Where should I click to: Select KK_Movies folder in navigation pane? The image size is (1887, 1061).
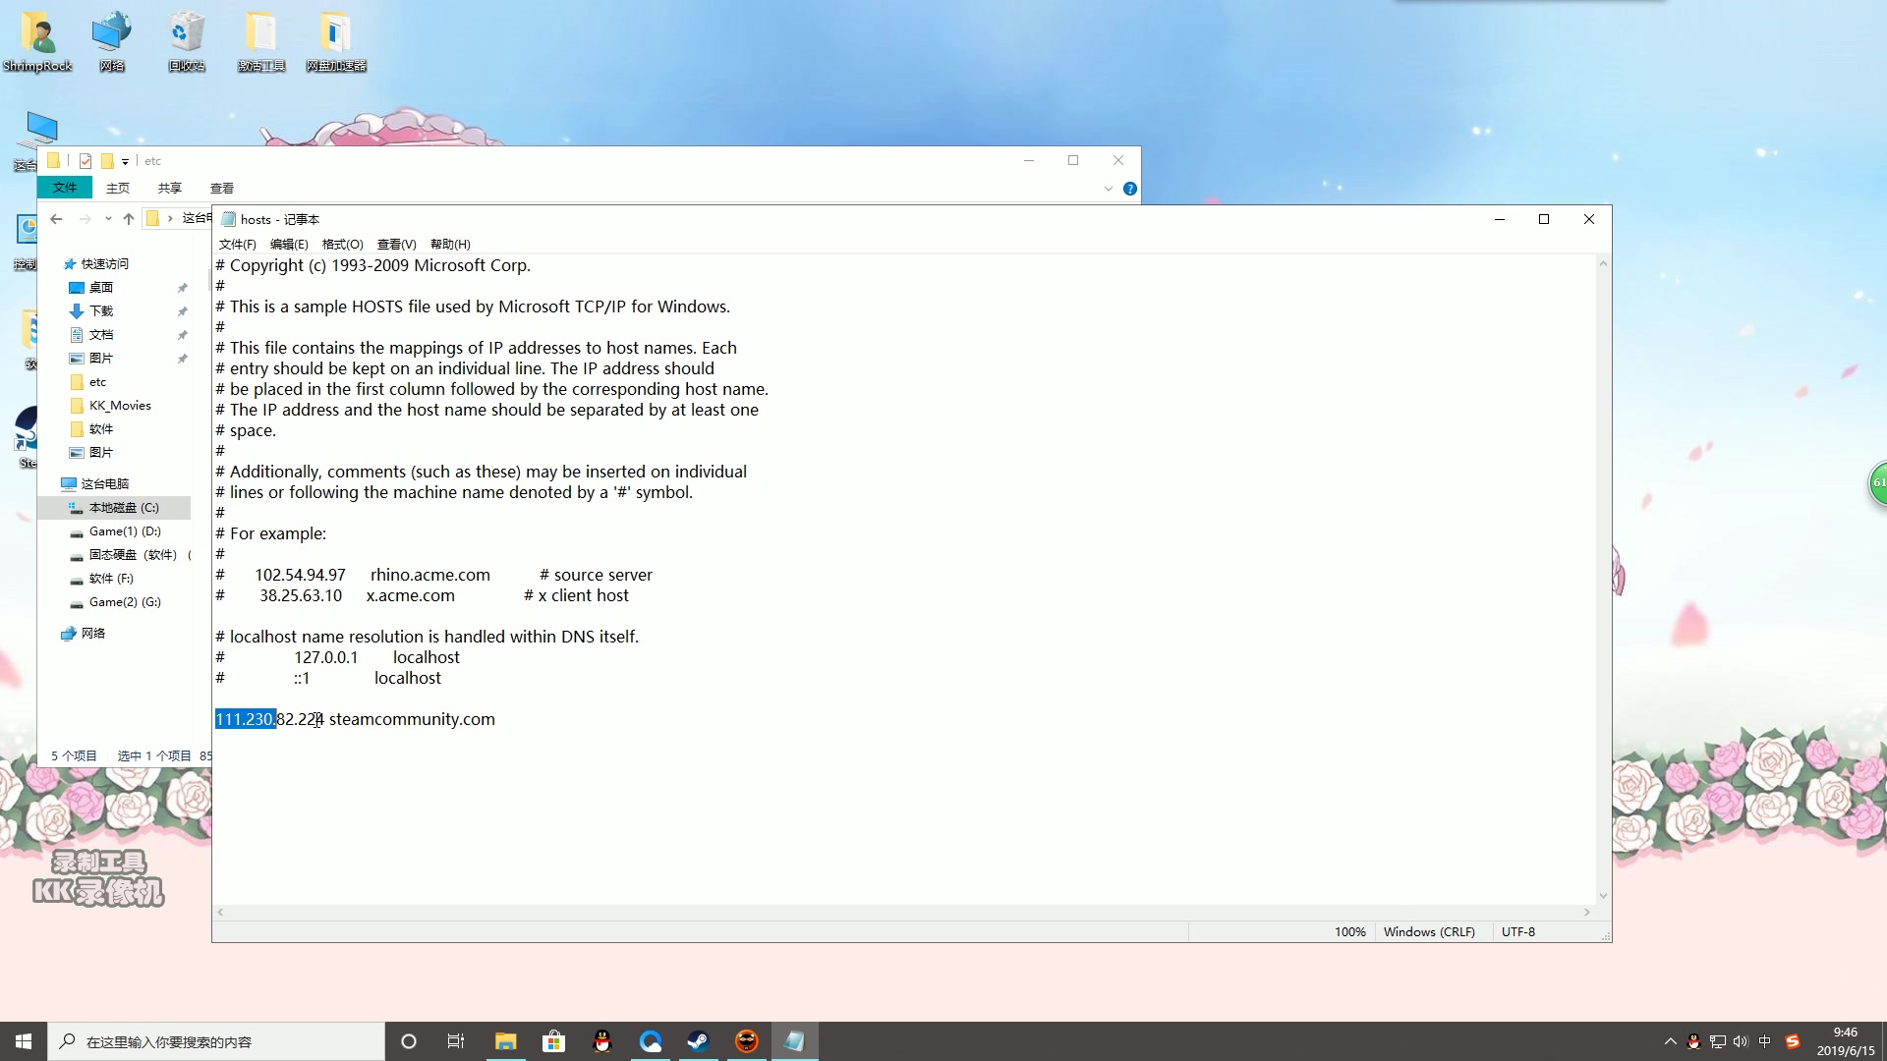click(x=120, y=406)
